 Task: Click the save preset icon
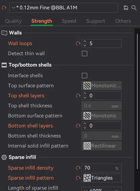pos(126,8)
